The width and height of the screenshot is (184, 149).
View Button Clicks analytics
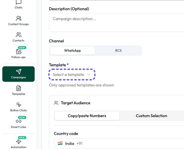pyautogui.click(x=18, y=107)
